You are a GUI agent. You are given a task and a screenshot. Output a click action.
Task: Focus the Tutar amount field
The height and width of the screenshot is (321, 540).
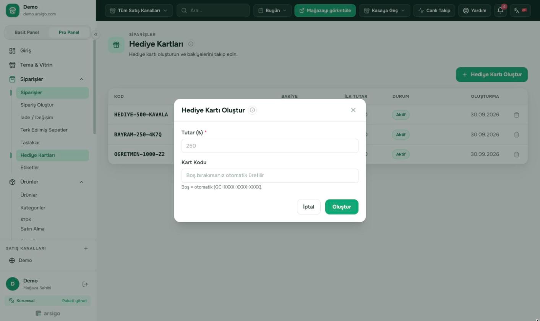click(270, 146)
